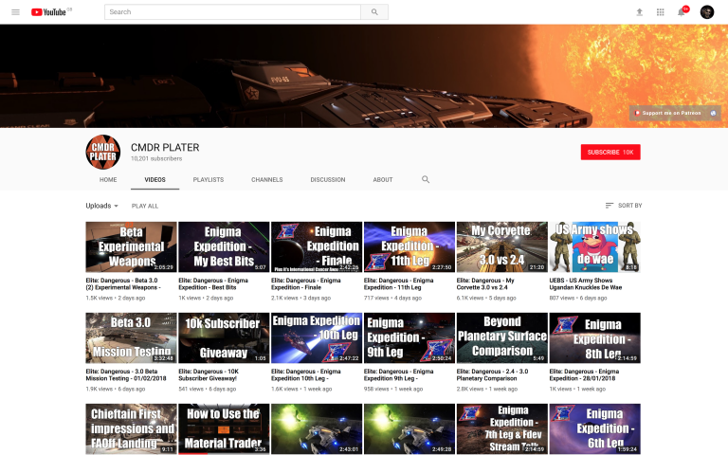The height and width of the screenshot is (455, 728).
Task: Open Chieftain First Impressions thumbnail
Action: (x=131, y=429)
